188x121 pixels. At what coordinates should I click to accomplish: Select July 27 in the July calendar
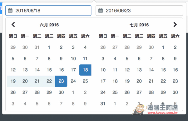(x=139, y=92)
